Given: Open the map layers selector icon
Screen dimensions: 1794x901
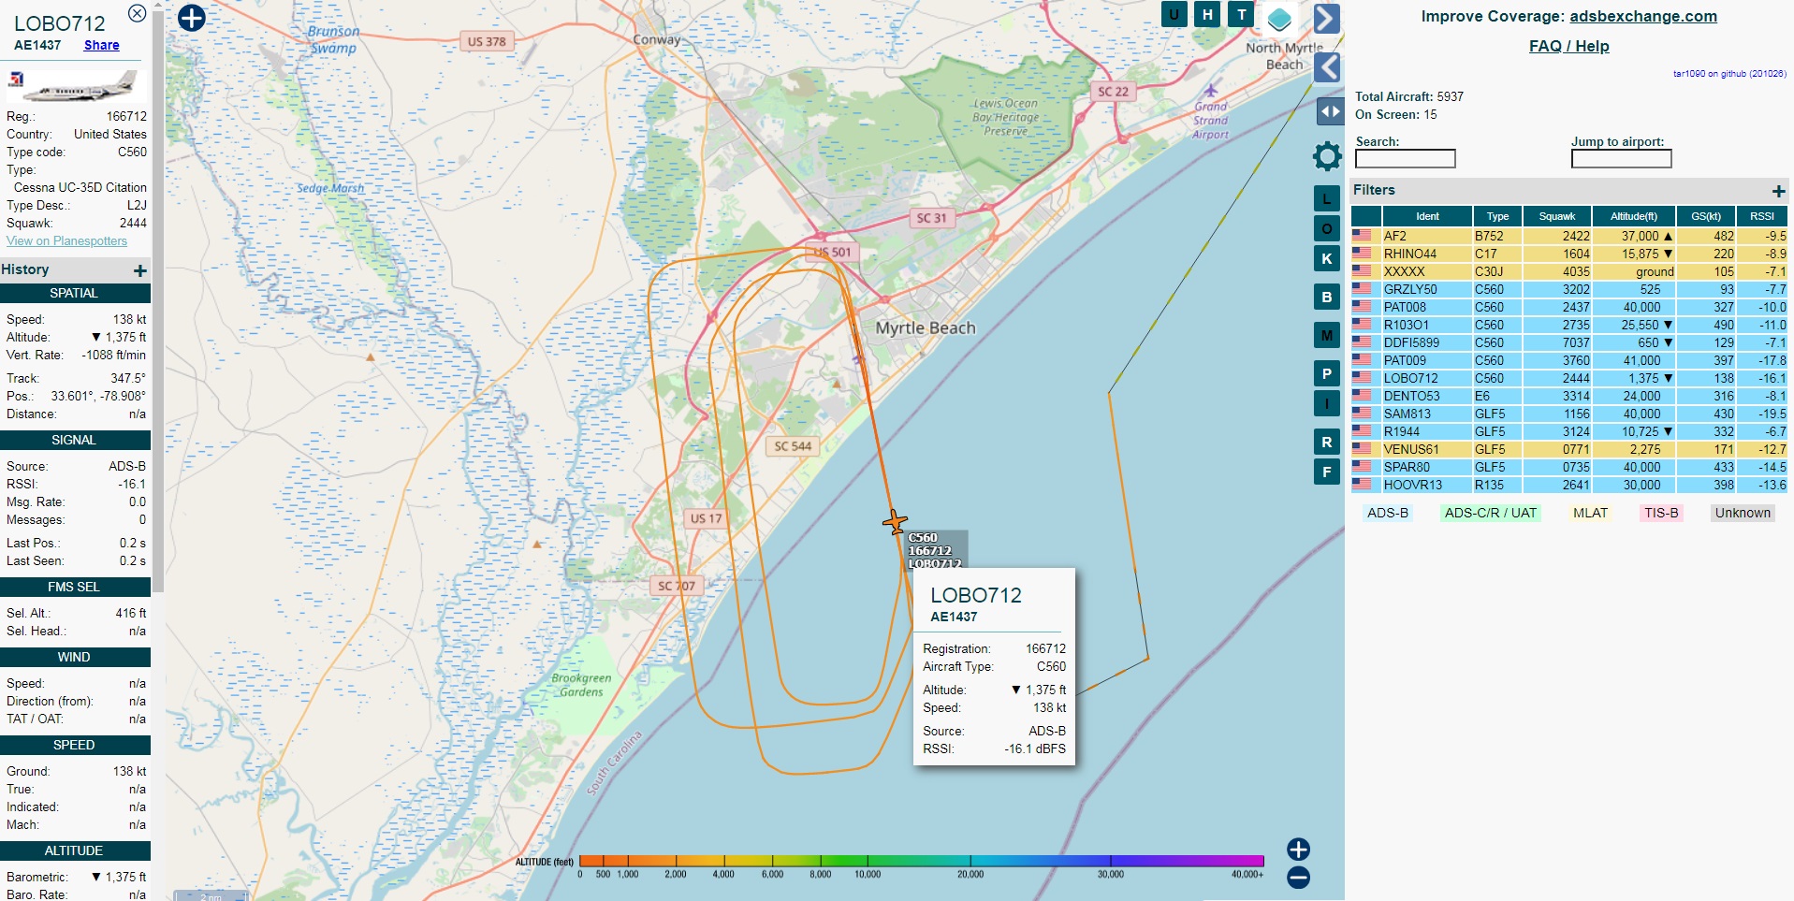Looking at the screenshot, I should (x=1279, y=19).
